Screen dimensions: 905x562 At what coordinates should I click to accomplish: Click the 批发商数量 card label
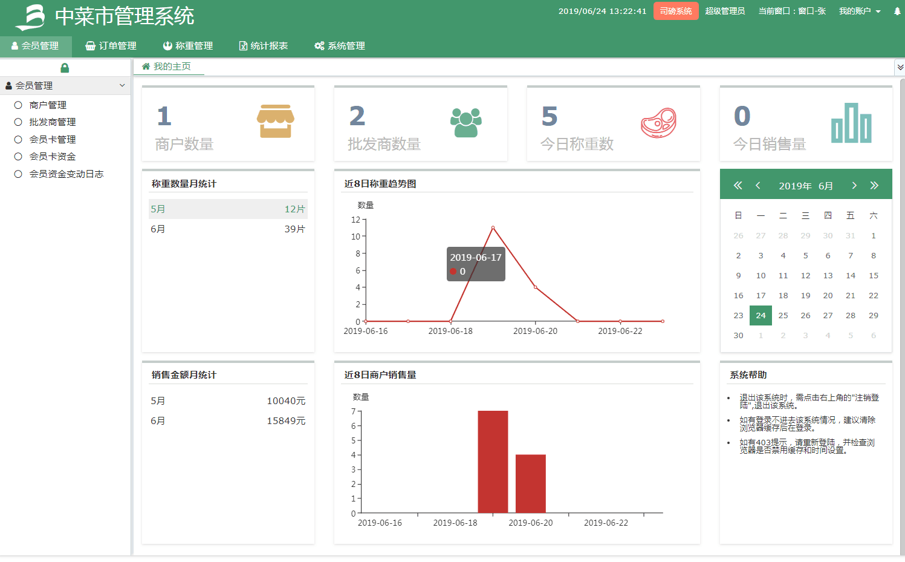[x=384, y=145]
